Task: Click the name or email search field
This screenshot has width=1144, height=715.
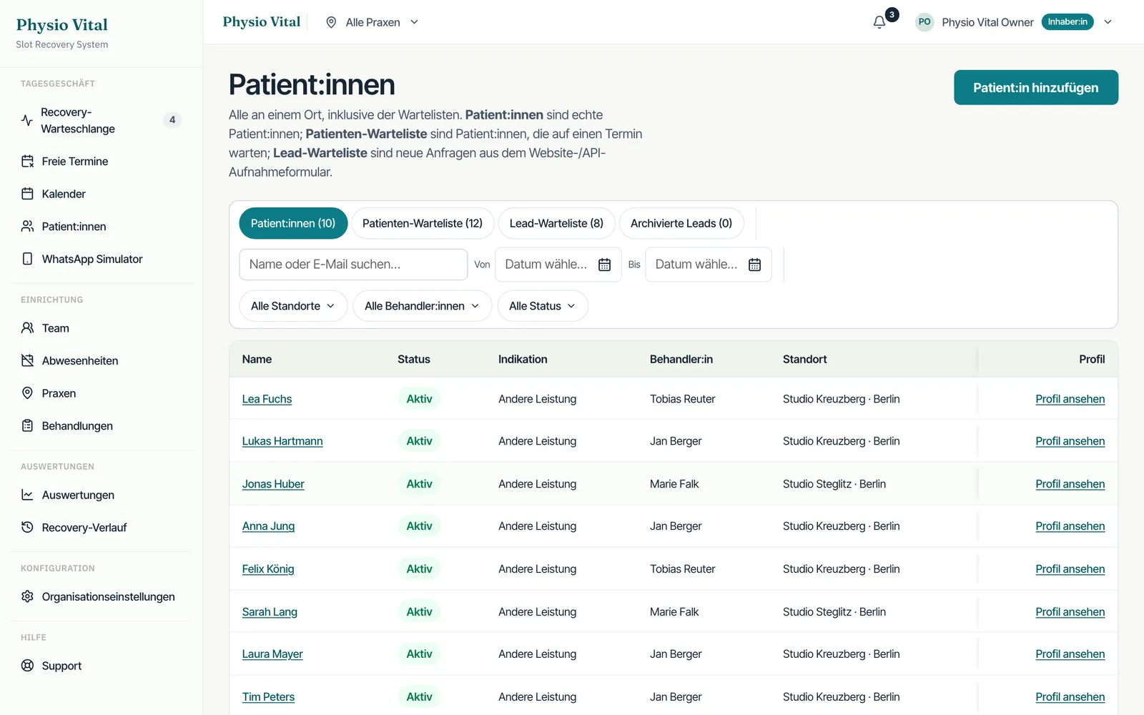Action: pos(353,265)
